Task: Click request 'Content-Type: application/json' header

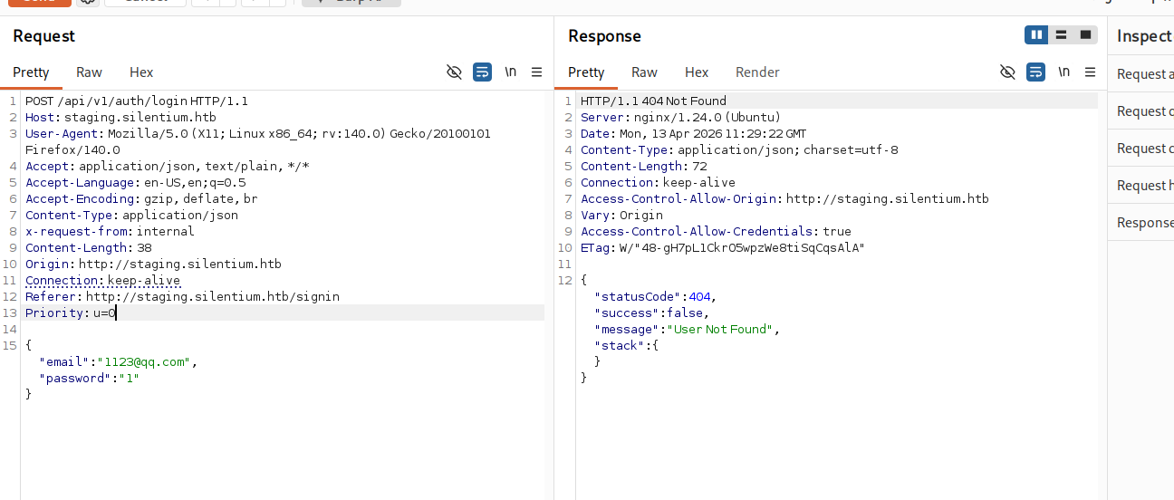Action: (x=132, y=216)
